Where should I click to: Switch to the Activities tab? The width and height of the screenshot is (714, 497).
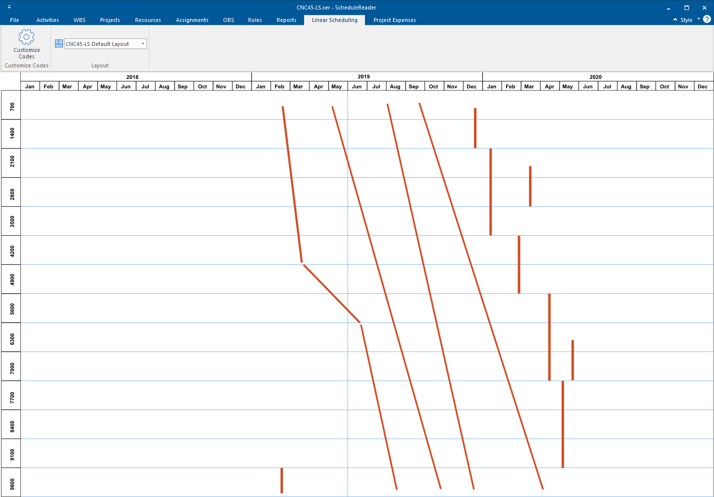47,20
